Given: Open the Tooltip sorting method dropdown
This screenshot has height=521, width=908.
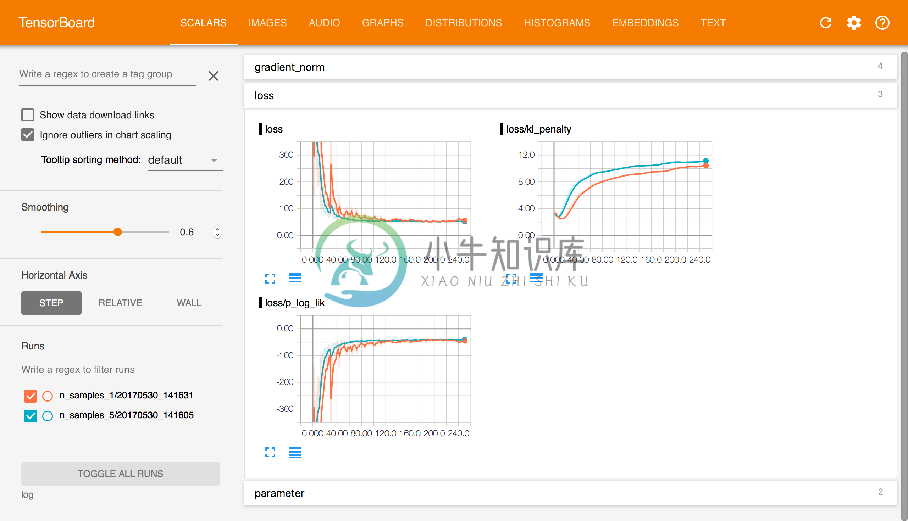Looking at the screenshot, I should [x=185, y=160].
